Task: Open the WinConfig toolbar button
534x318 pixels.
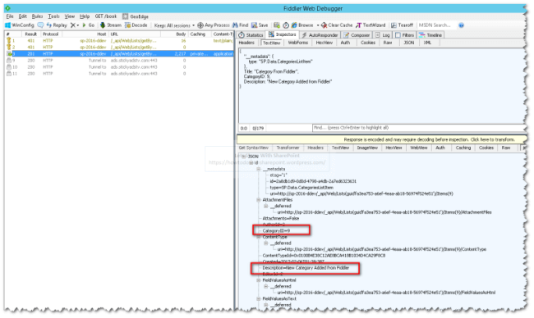Action: point(20,25)
